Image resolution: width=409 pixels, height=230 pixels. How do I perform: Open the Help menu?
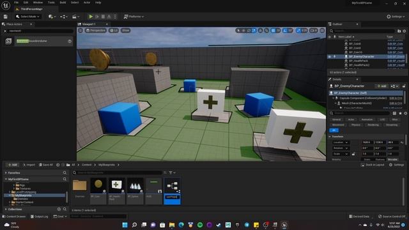tap(98, 3)
